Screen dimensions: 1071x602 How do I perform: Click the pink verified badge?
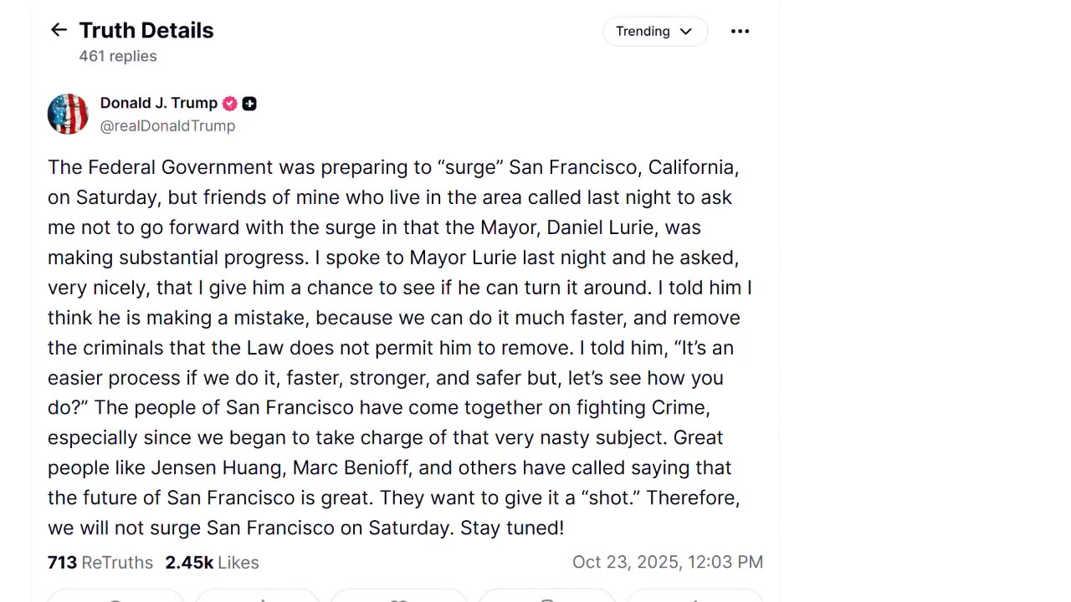click(230, 104)
